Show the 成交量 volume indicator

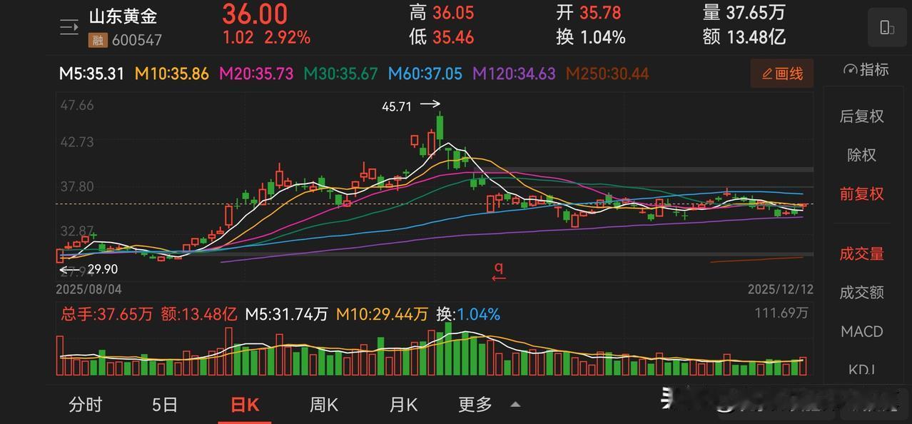(861, 253)
